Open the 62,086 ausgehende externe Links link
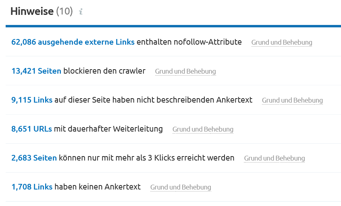 [x=73, y=42]
